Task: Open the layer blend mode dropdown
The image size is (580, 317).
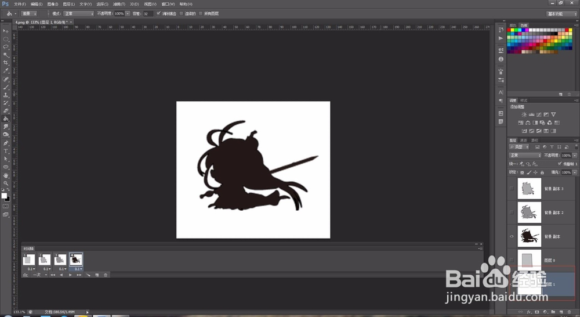Action: tap(525, 155)
